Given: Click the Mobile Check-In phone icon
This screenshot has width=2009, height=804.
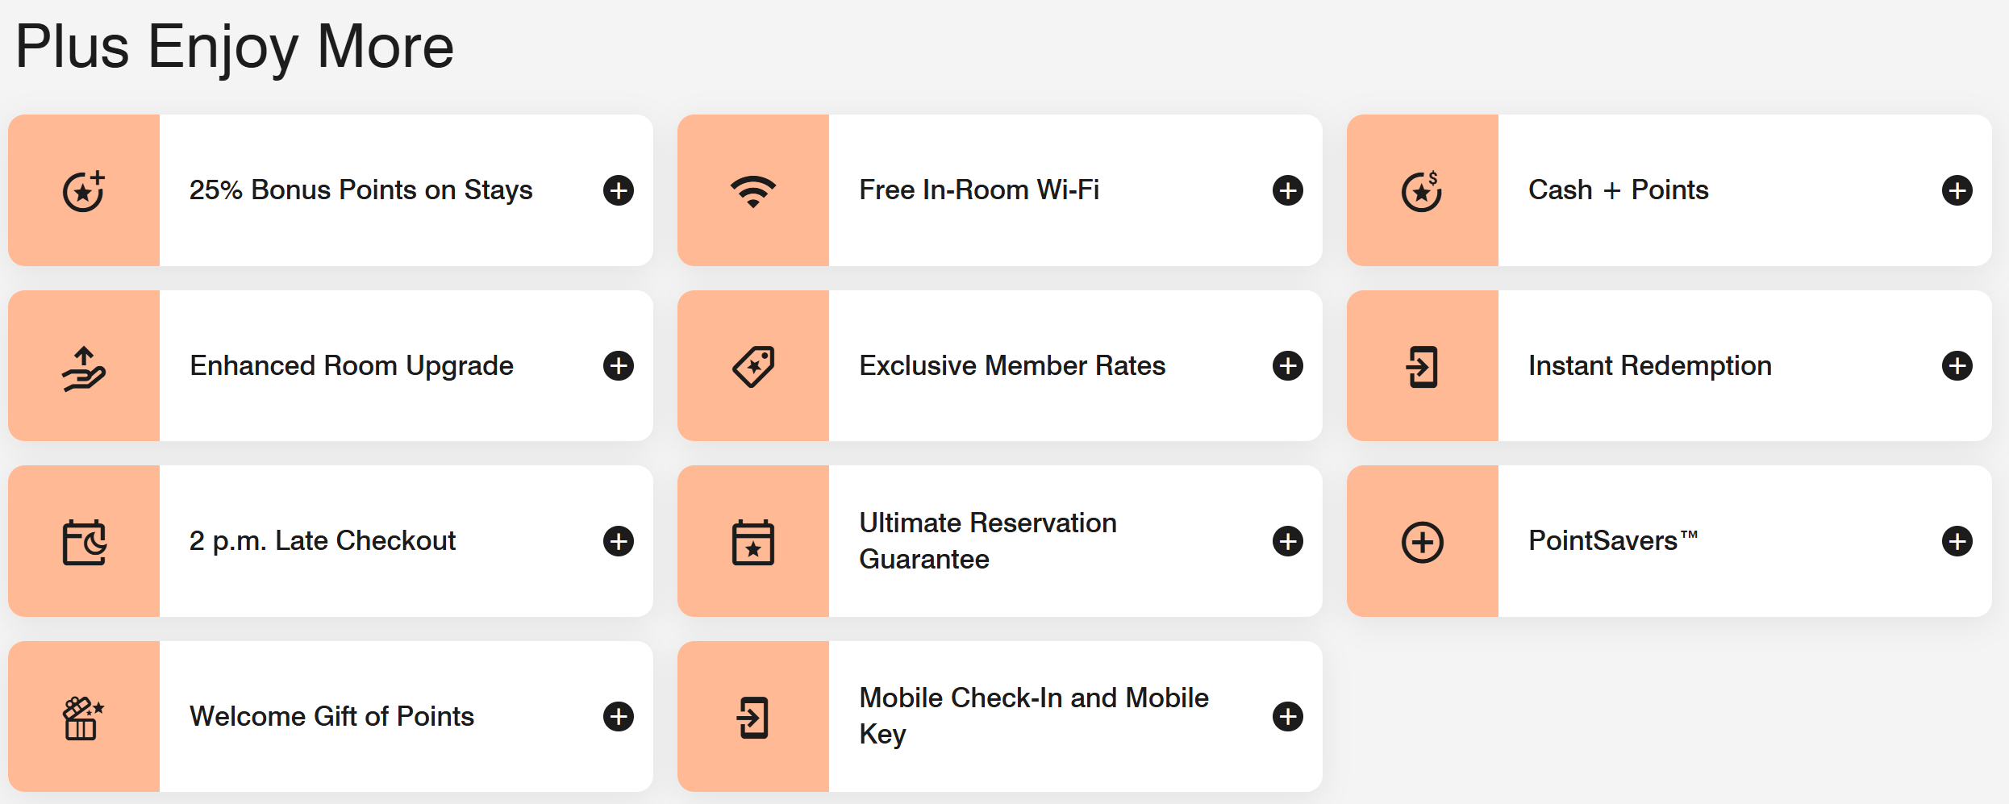Looking at the screenshot, I should (x=752, y=716).
